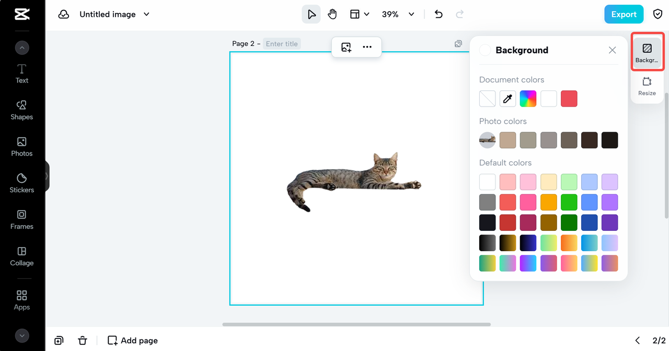Pick color with the eyedropper tool
The image size is (669, 351).
coord(507,99)
